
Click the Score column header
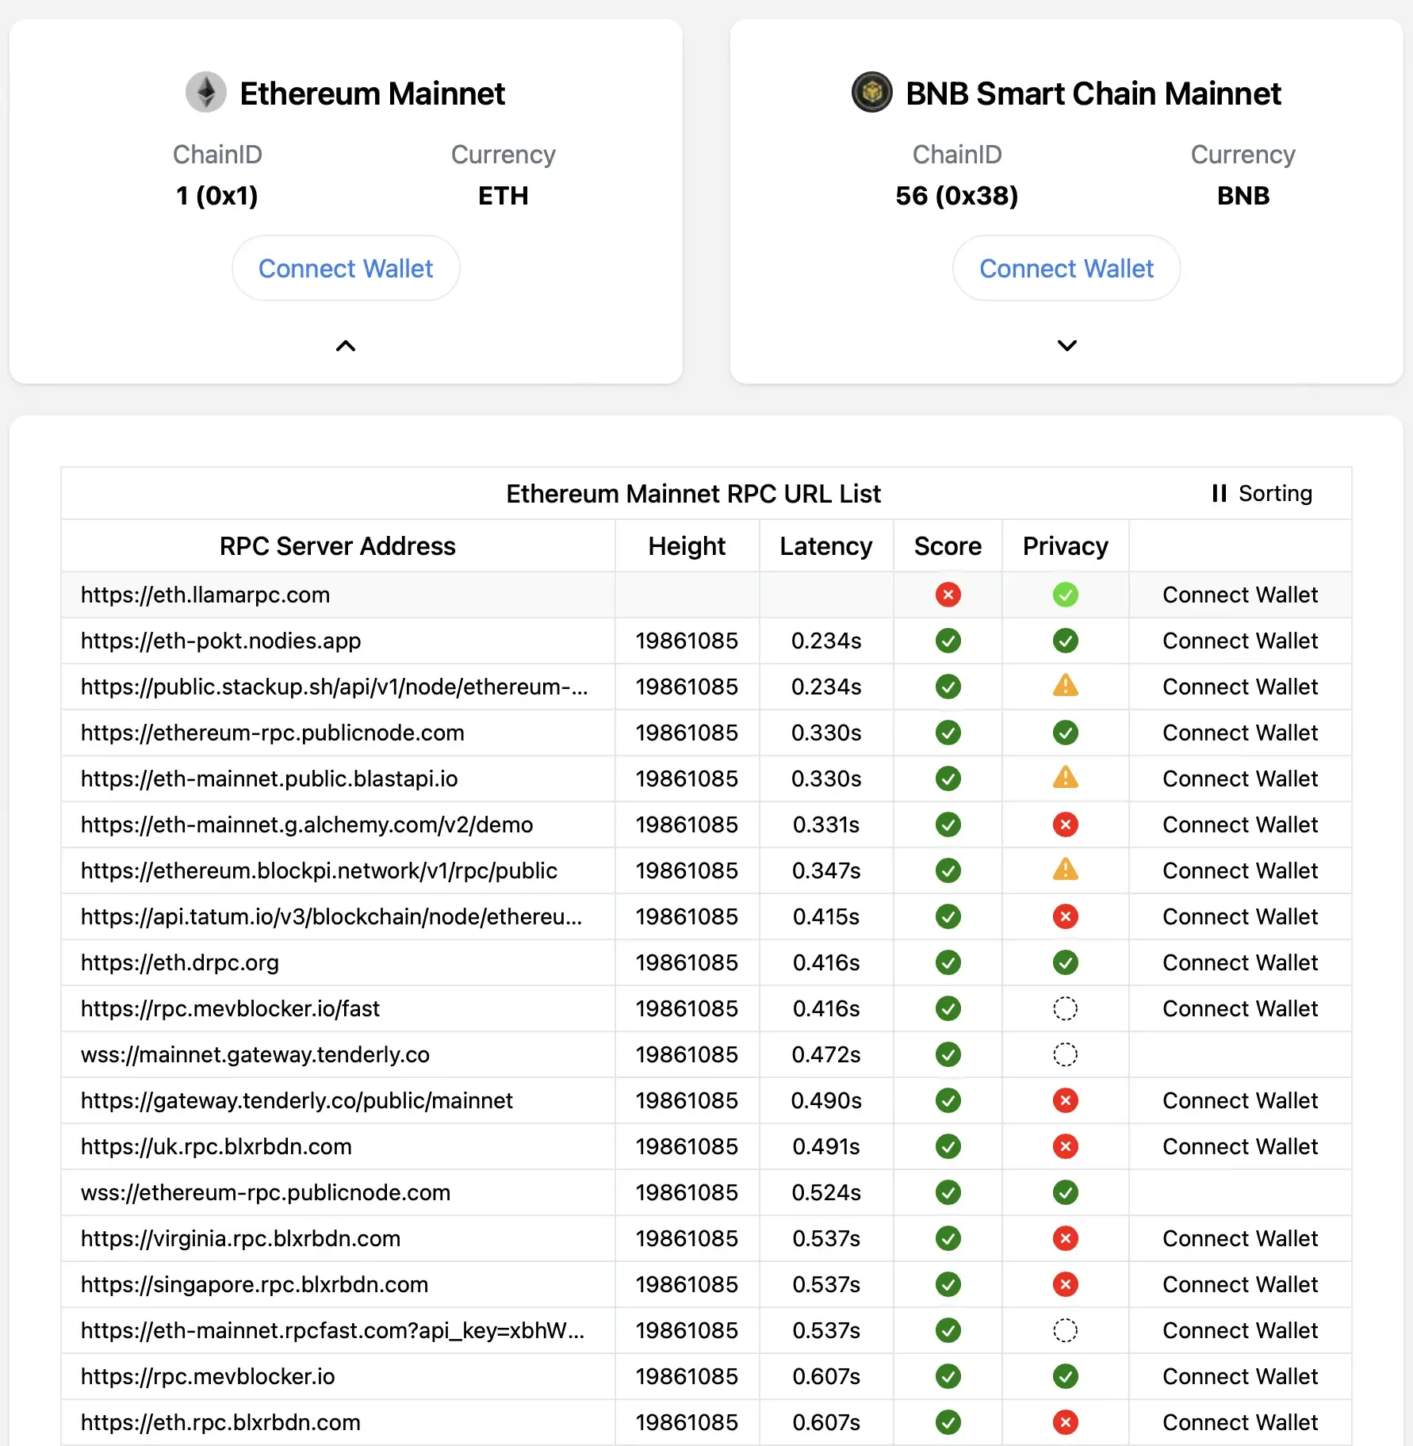pyautogui.click(x=948, y=546)
